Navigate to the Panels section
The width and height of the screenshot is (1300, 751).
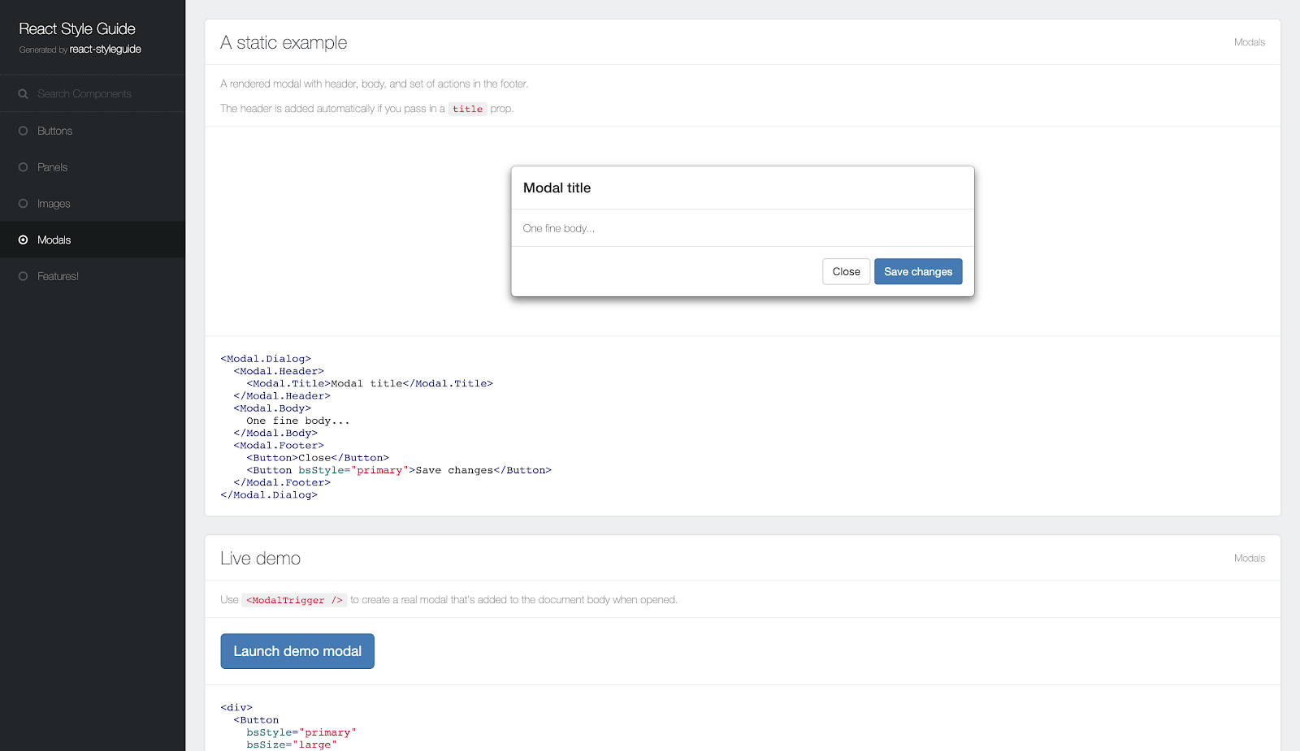click(x=52, y=167)
